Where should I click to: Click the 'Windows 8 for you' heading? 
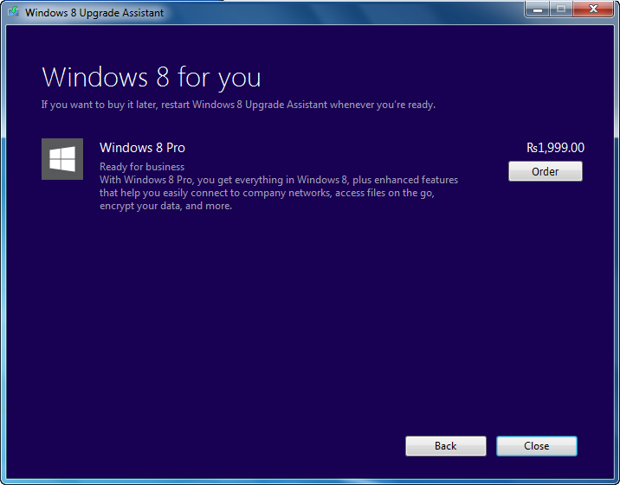pyautogui.click(x=152, y=77)
